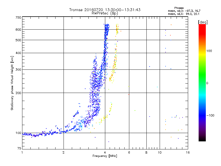Click the 'Phases' heading text

179,8
